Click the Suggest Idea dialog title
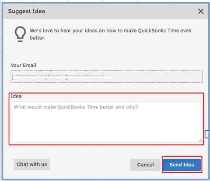The height and width of the screenshot is (181, 210). pyautogui.click(x=27, y=11)
